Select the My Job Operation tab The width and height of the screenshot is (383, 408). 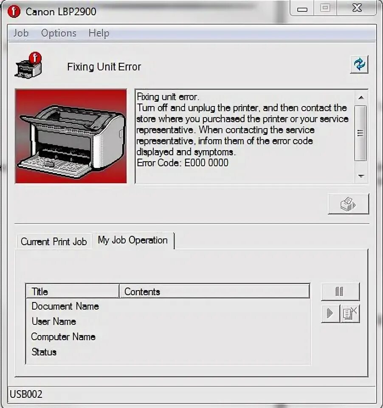tap(133, 240)
